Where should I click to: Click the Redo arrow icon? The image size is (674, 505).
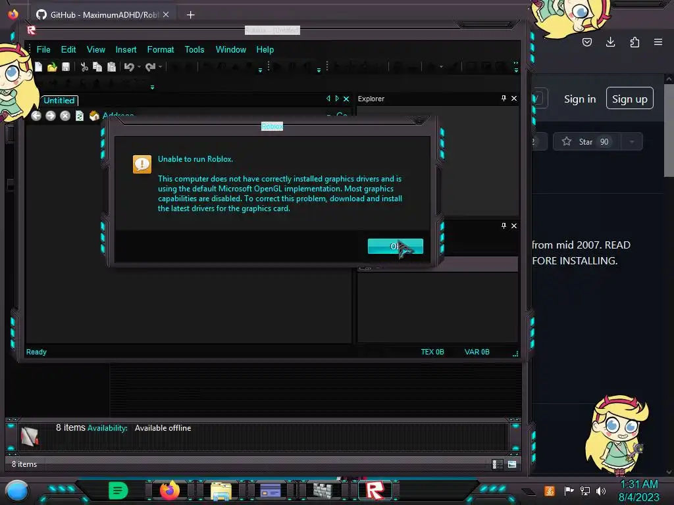150,67
